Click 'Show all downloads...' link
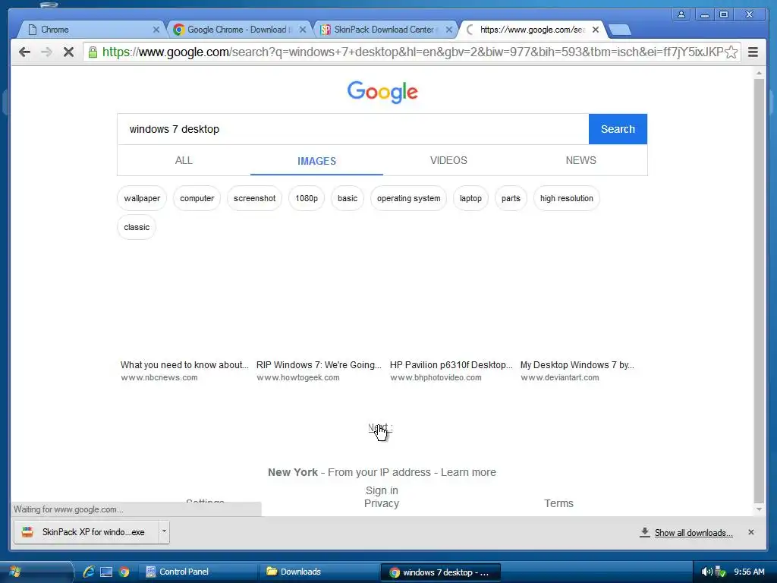Viewport: 777px width, 583px height. (x=694, y=533)
